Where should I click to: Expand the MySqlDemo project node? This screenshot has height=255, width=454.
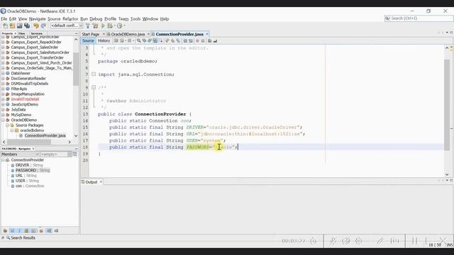[x=3, y=115]
